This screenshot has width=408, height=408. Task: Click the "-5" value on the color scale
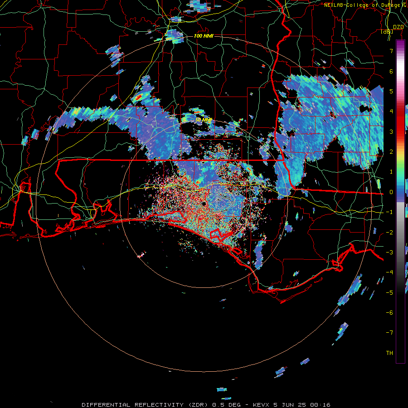click(389, 293)
